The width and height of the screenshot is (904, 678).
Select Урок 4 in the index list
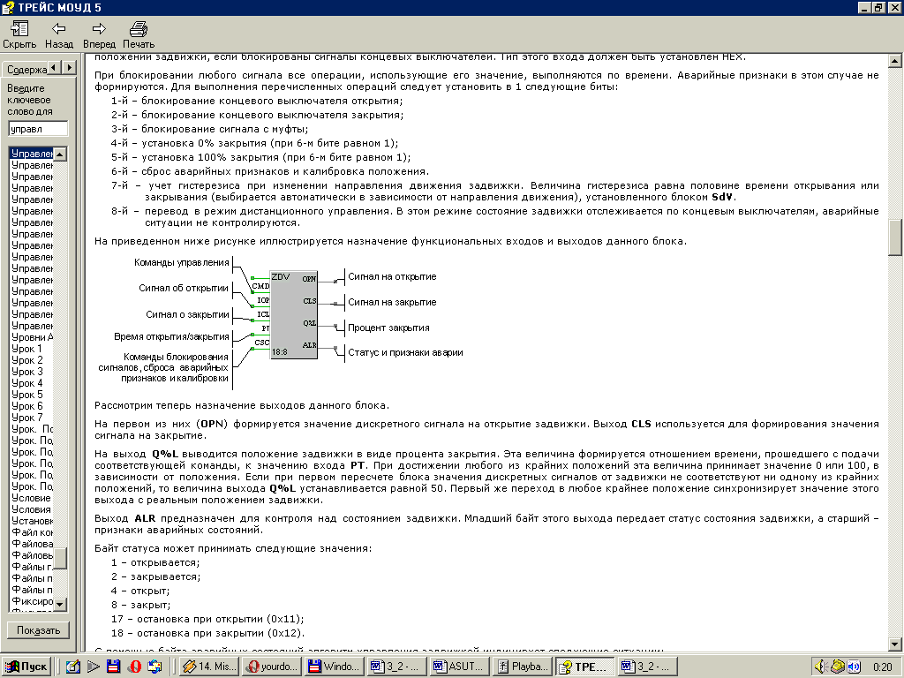(26, 383)
